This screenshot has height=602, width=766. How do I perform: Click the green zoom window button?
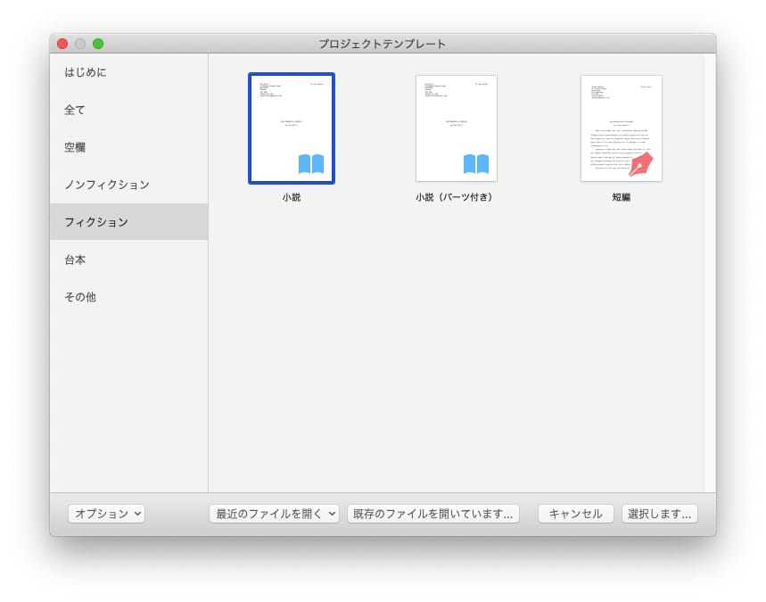(98, 44)
